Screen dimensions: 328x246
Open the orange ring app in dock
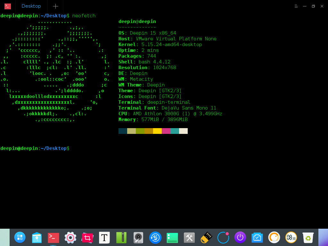click(274, 237)
